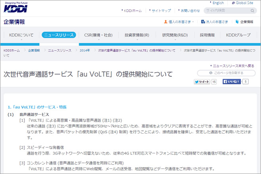
Task: Click the Facebook いいね! button
Action: point(232,82)
